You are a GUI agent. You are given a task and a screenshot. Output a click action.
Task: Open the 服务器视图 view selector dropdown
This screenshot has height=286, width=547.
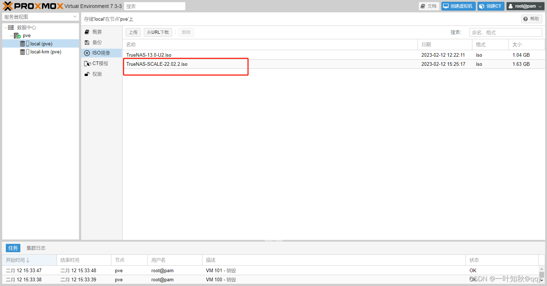click(x=40, y=17)
